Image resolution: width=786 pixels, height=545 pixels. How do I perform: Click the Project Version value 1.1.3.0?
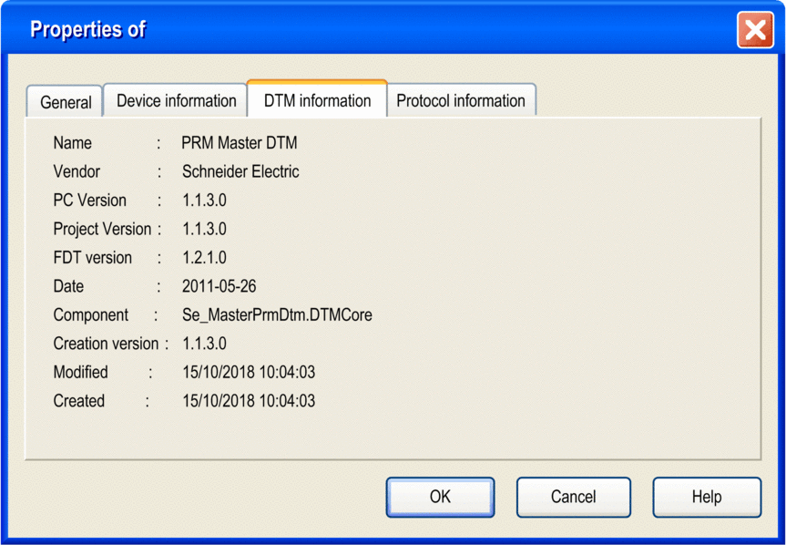[x=204, y=229]
